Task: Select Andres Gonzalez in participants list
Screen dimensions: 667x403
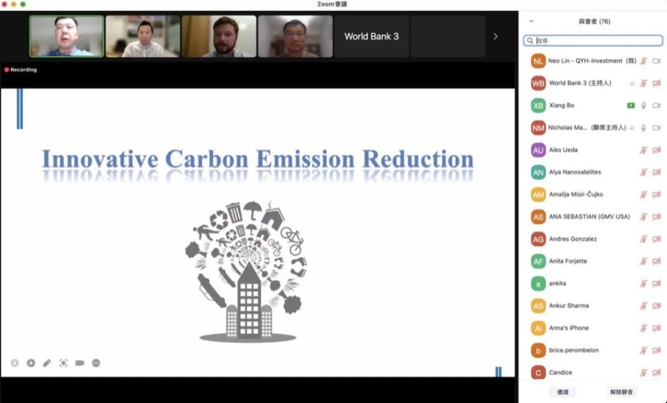Action: tap(573, 239)
